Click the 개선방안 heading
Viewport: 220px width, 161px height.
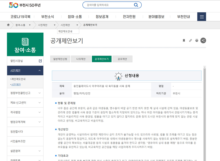(63, 129)
